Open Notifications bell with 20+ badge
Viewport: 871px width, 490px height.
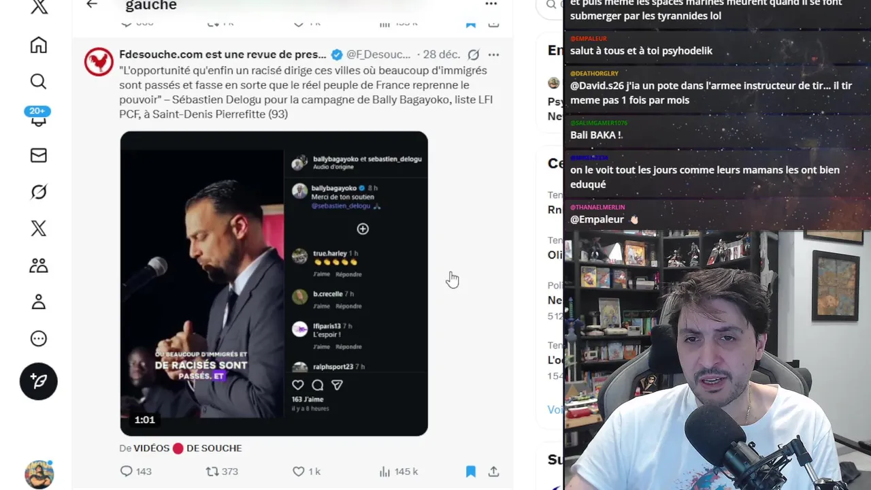coord(38,116)
